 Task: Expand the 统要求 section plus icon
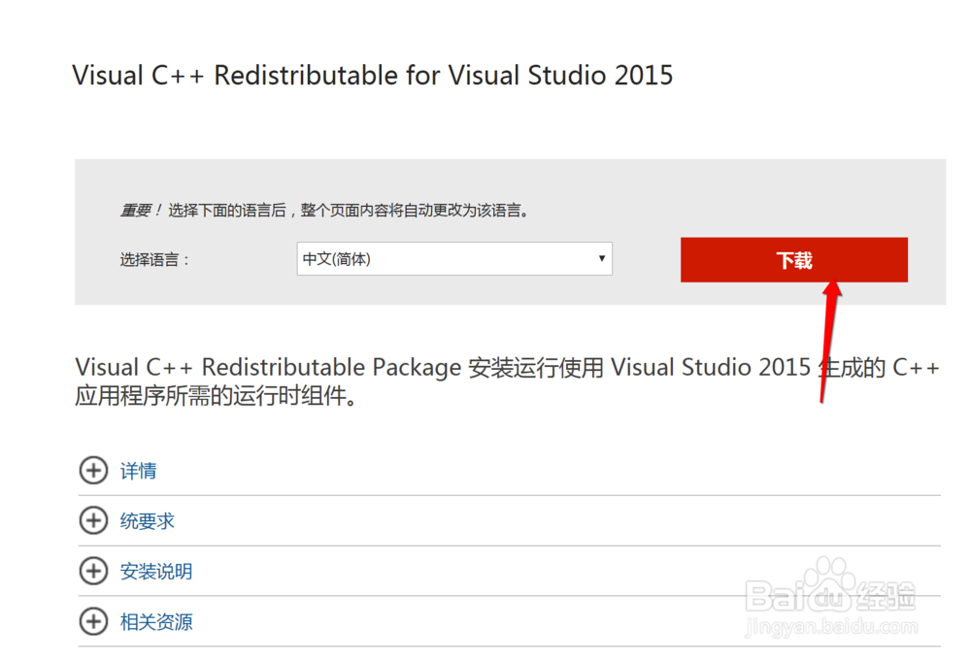[x=93, y=520]
